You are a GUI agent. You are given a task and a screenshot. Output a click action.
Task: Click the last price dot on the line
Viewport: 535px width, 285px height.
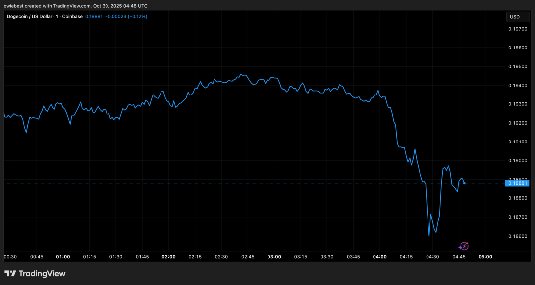tap(464, 183)
